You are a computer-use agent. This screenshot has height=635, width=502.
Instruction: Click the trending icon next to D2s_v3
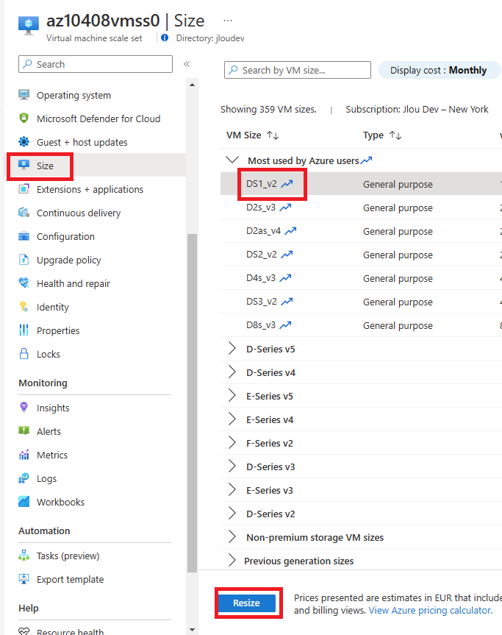[x=285, y=207]
